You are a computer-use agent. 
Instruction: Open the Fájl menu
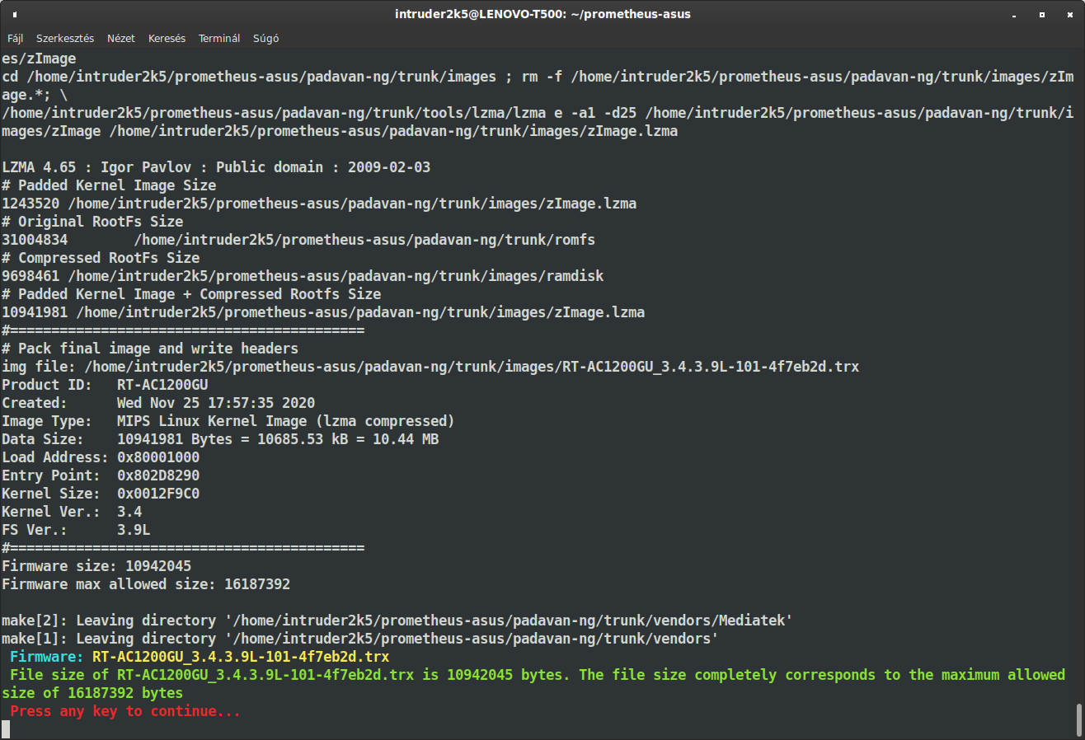[x=16, y=38]
